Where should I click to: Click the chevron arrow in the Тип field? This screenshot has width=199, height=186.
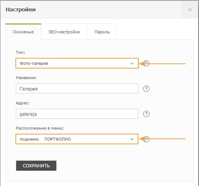132,63
